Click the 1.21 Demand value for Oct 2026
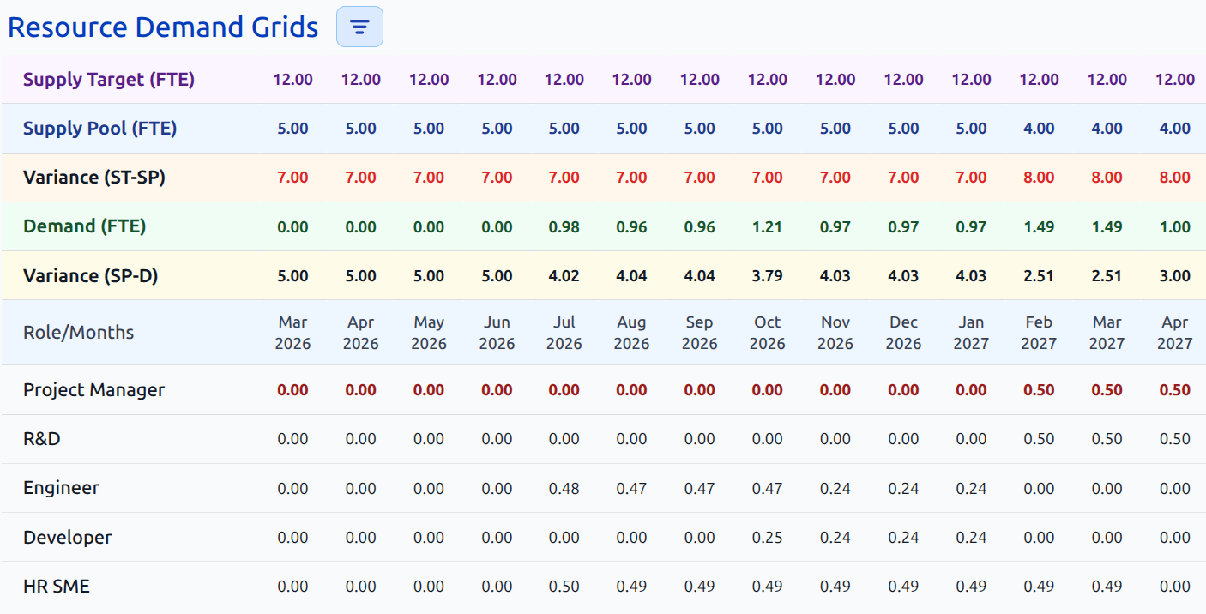The width and height of the screenshot is (1206, 614). click(768, 227)
